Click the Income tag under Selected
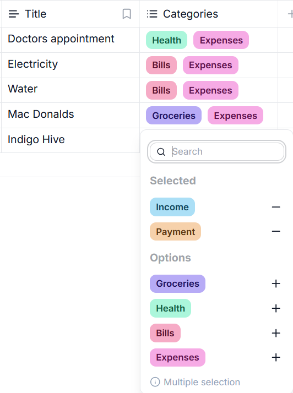The image size is (293, 393). click(x=172, y=207)
